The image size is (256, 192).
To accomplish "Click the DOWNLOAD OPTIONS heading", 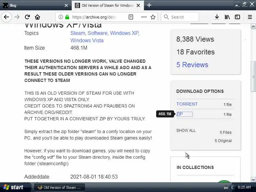I will pyautogui.click(x=200, y=91).
